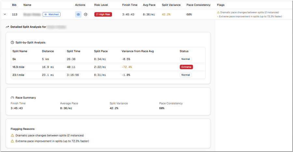
Task: Click warning icon for Dramatic pace changes reason
Action: [12, 135]
